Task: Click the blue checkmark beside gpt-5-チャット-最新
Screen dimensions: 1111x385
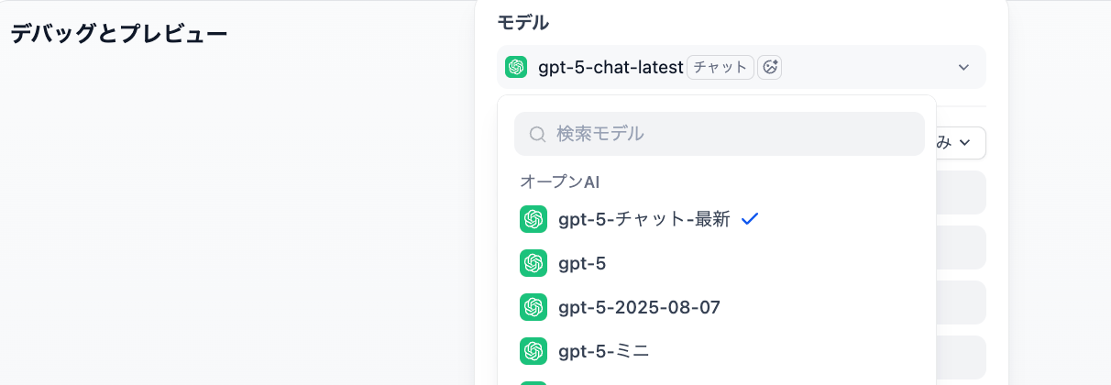Action: 750,219
